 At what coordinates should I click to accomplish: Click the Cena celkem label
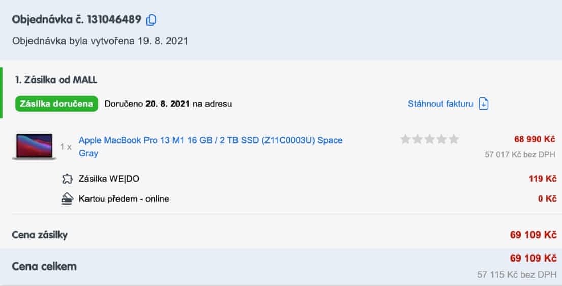[44, 266]
